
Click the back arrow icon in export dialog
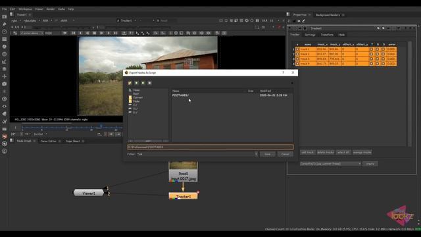click(x=136, y=83)
